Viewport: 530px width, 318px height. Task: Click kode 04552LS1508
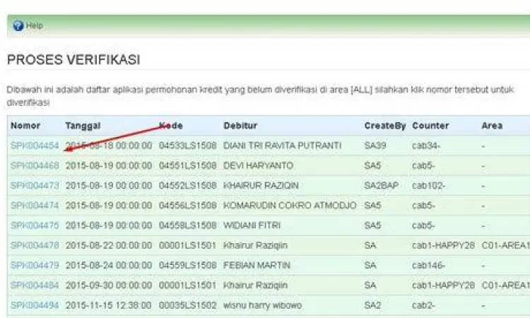point(187,186)
